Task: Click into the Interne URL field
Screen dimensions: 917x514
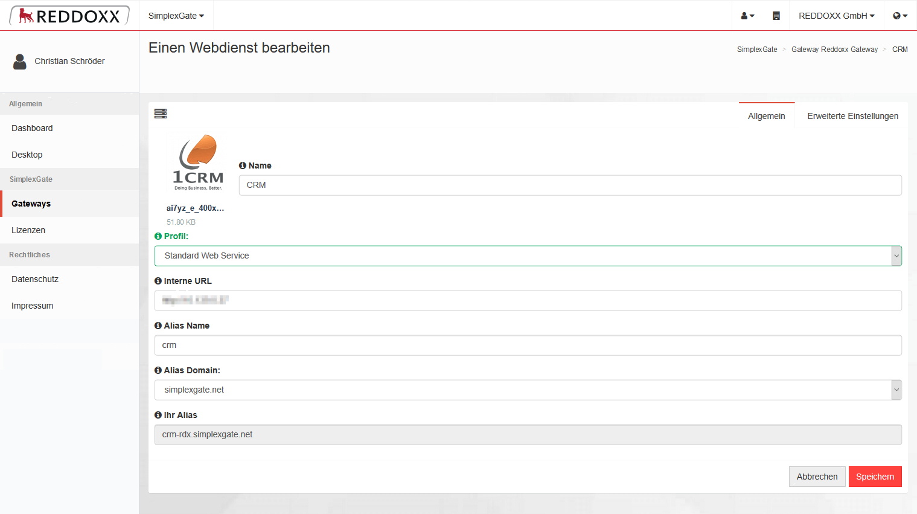Action: [x=528, y=301]
